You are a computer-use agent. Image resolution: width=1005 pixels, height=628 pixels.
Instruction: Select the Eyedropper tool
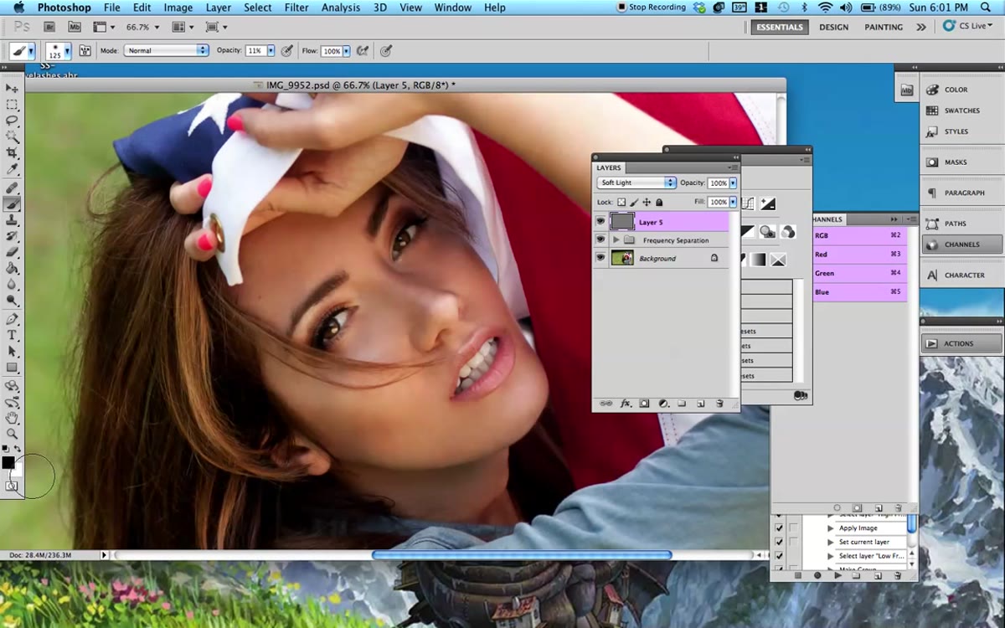12,169
